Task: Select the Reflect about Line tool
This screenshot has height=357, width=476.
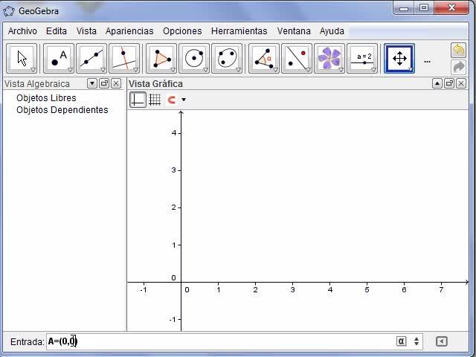Action: [297, 59]
